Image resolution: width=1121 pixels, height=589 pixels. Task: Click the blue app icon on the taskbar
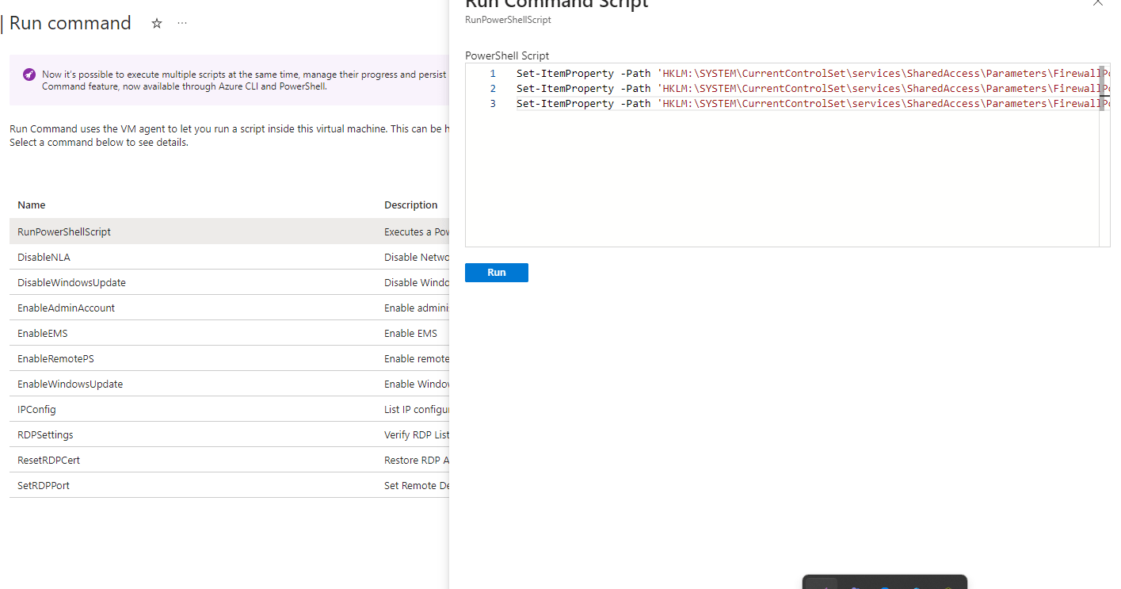tap(884, 587)
